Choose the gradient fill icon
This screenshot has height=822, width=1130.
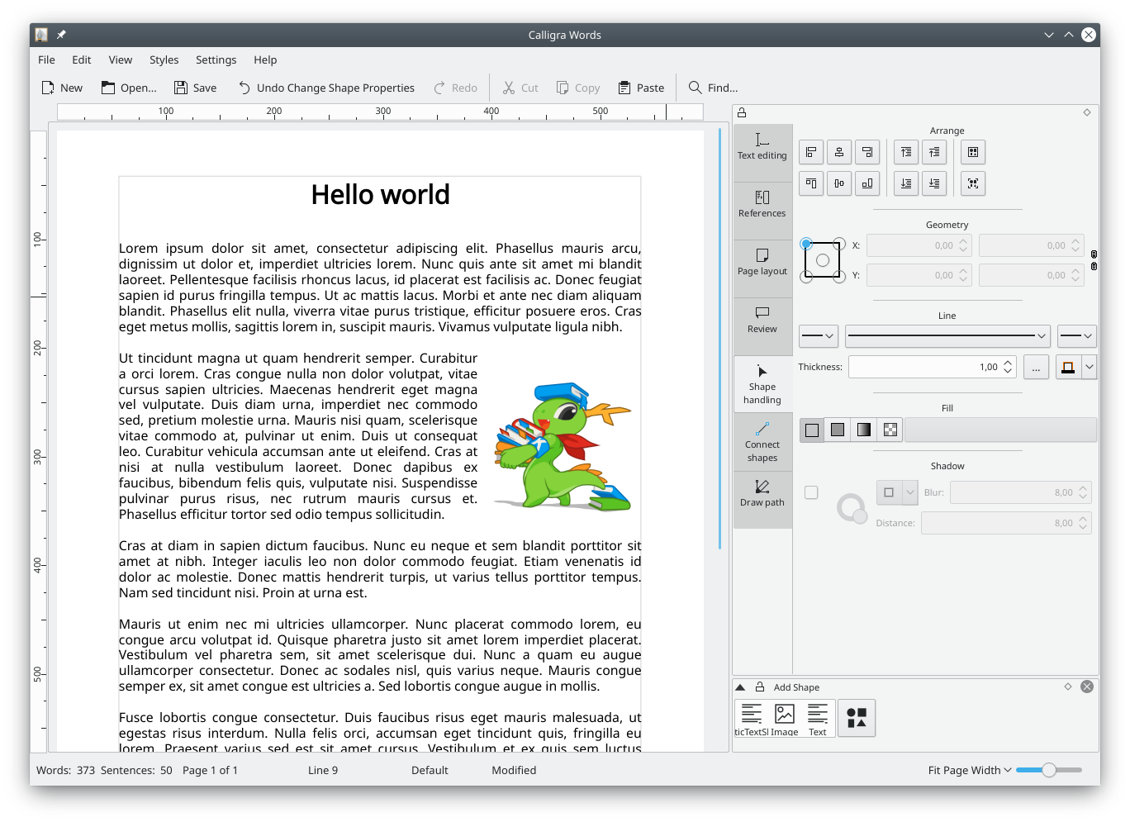pyautogui.click(x=863, y=430)
